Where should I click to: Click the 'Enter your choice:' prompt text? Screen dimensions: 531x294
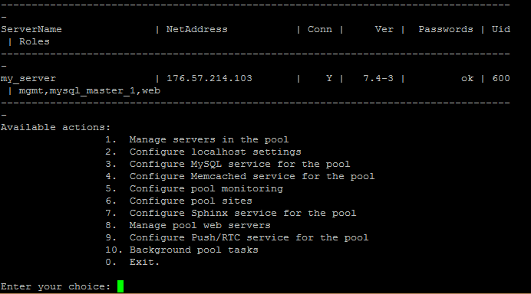click(55, 286)
